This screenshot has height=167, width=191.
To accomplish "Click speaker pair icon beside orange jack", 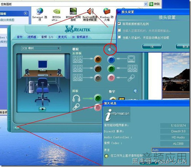I will 78,59.
